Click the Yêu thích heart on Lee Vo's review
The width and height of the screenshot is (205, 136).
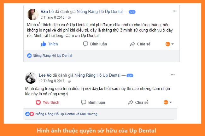coord(48,102)
